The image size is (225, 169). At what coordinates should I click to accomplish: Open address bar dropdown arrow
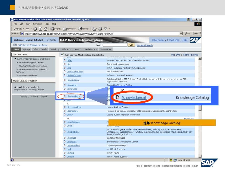click(181, 34)
